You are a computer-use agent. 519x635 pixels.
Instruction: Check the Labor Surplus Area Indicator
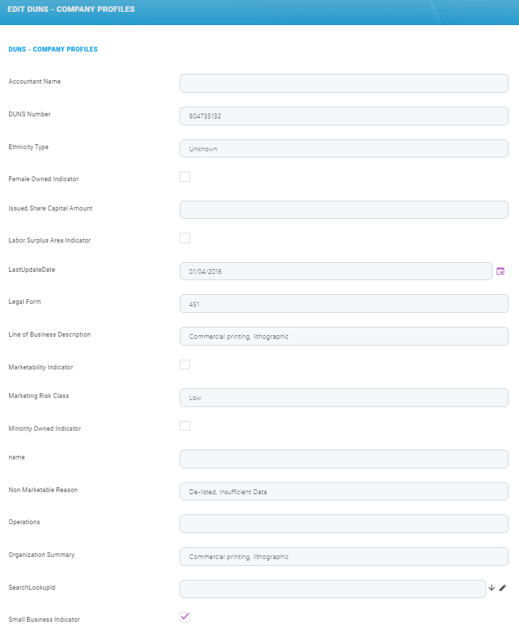point(185,238)
